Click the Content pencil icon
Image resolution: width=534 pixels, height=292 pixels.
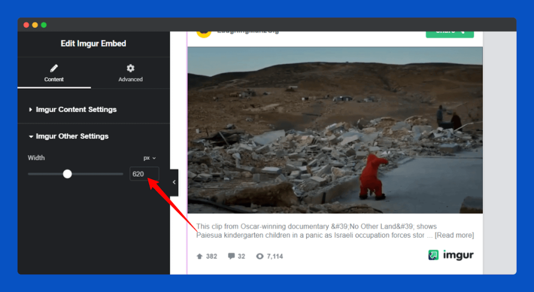point(54,68)
